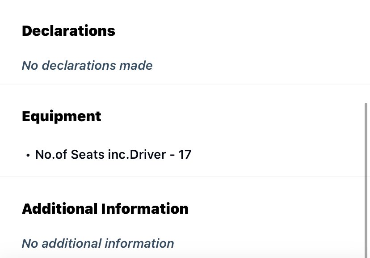Screen dimensions: 370x258
Task: Click the italic word 'declarations'
Action: [79, 65]
